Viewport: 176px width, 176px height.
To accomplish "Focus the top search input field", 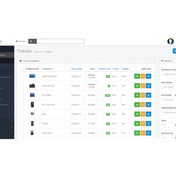I will (x=60, y=41).
